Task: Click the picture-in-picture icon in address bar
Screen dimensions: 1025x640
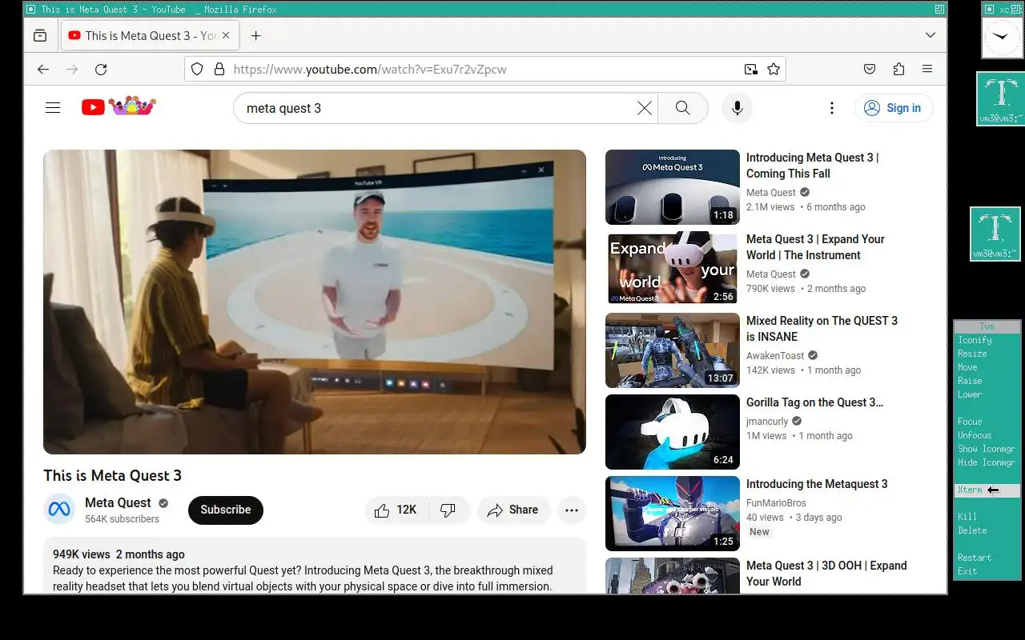Action: tap(750, 70)
